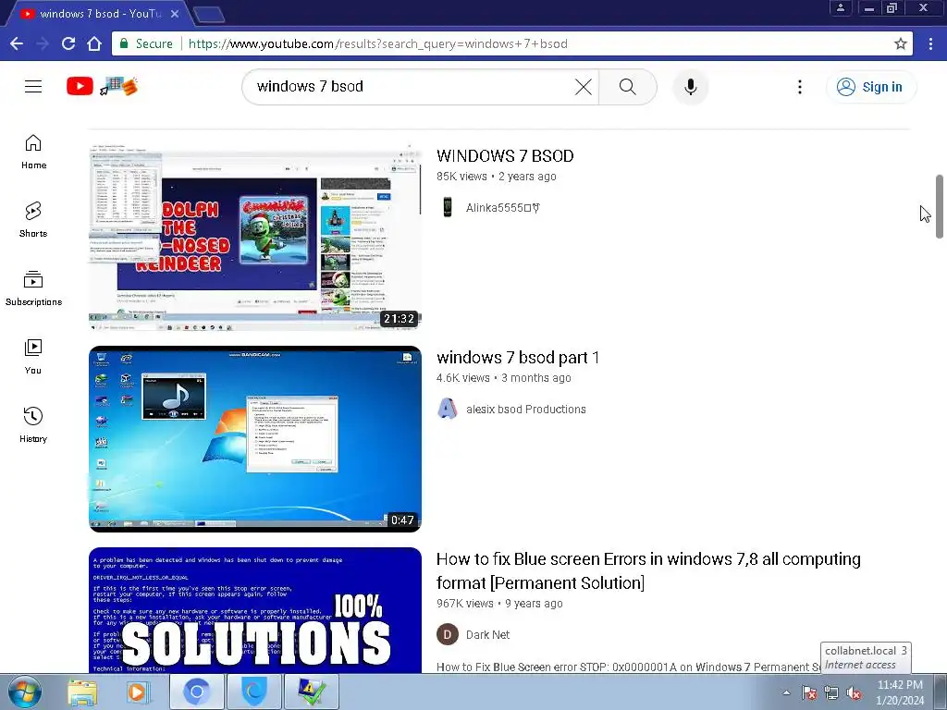Play the 0:47 Windows 7 desktop thumbnail

(x=255, y=439)
